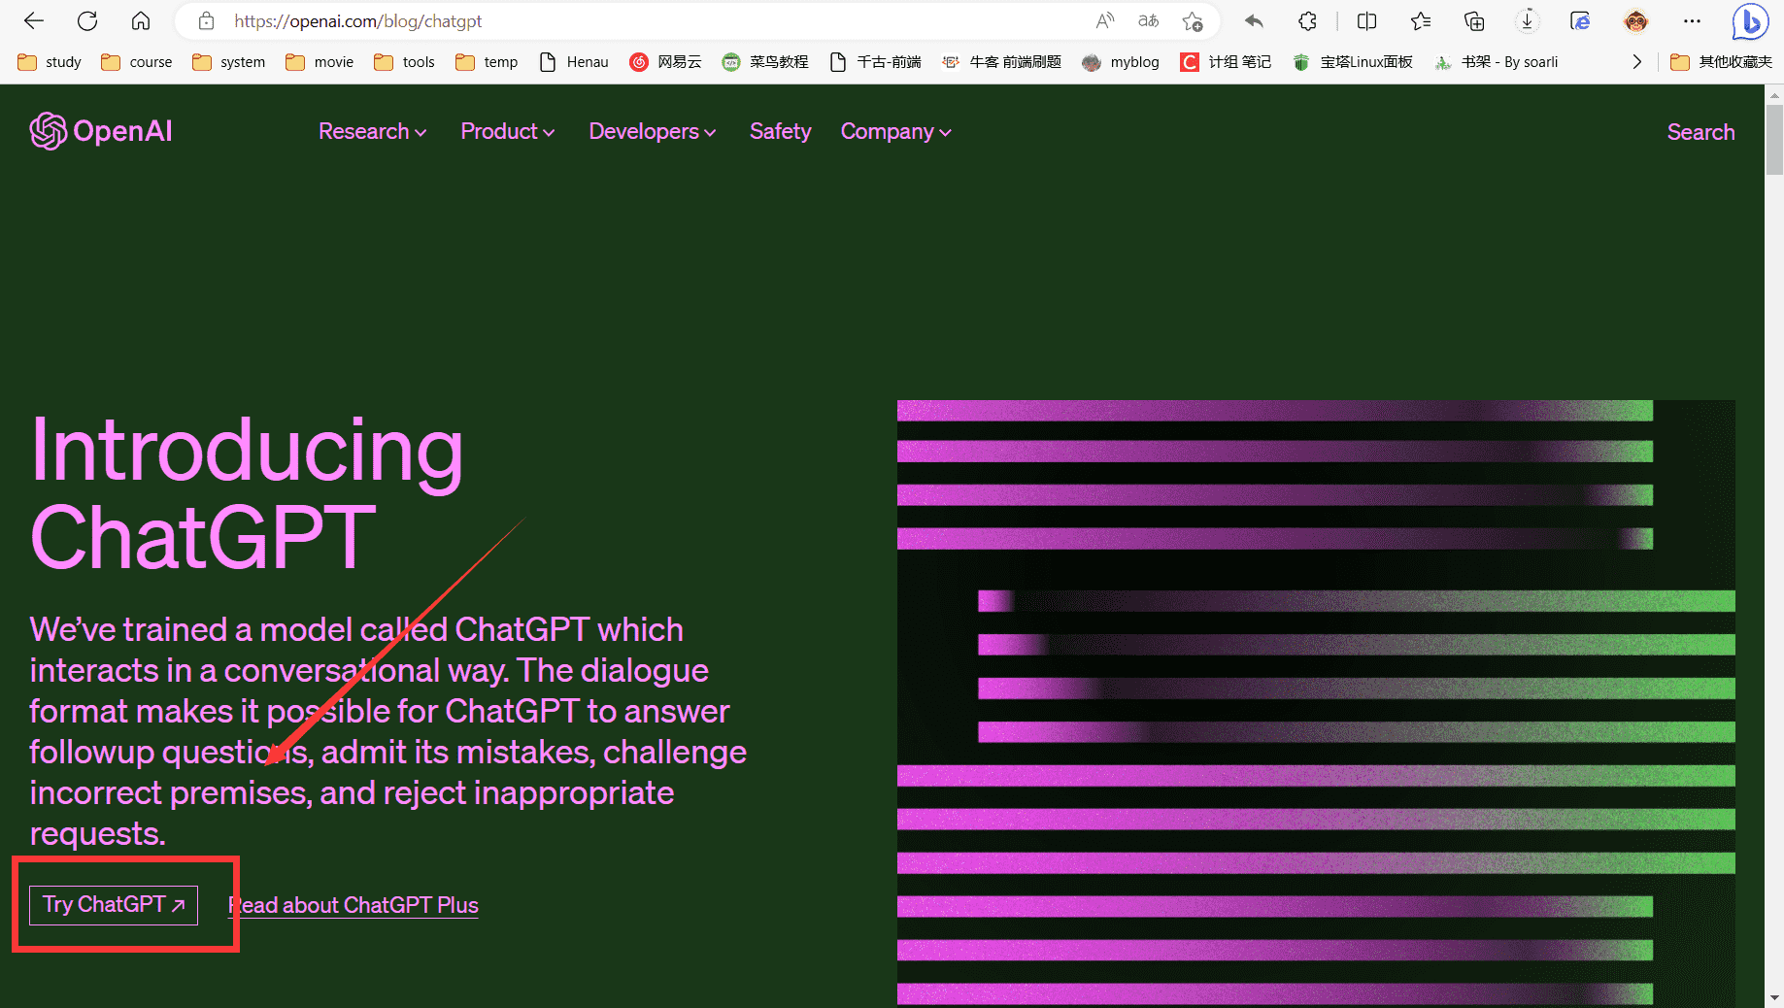Activate Read Aloud in the address bar

[1104, 20]
